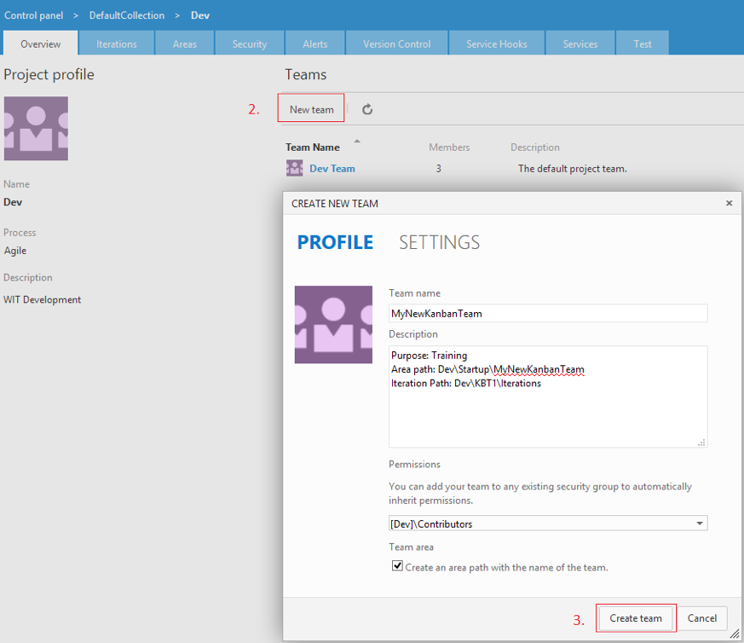Image resolution: width=744 pixels, height=643 pixels.
Task: Open the Dev Team link
Action: click(332, 169)
